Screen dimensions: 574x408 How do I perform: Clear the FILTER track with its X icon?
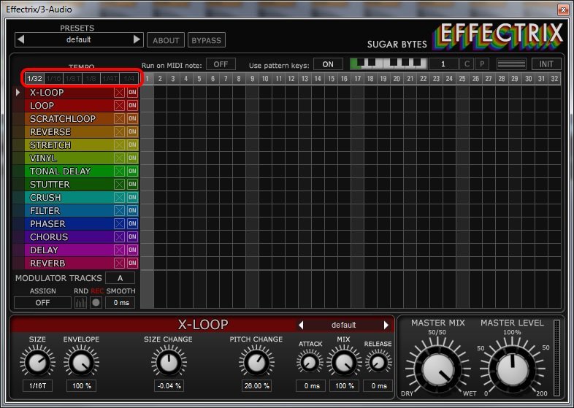[x=119, y=210]
